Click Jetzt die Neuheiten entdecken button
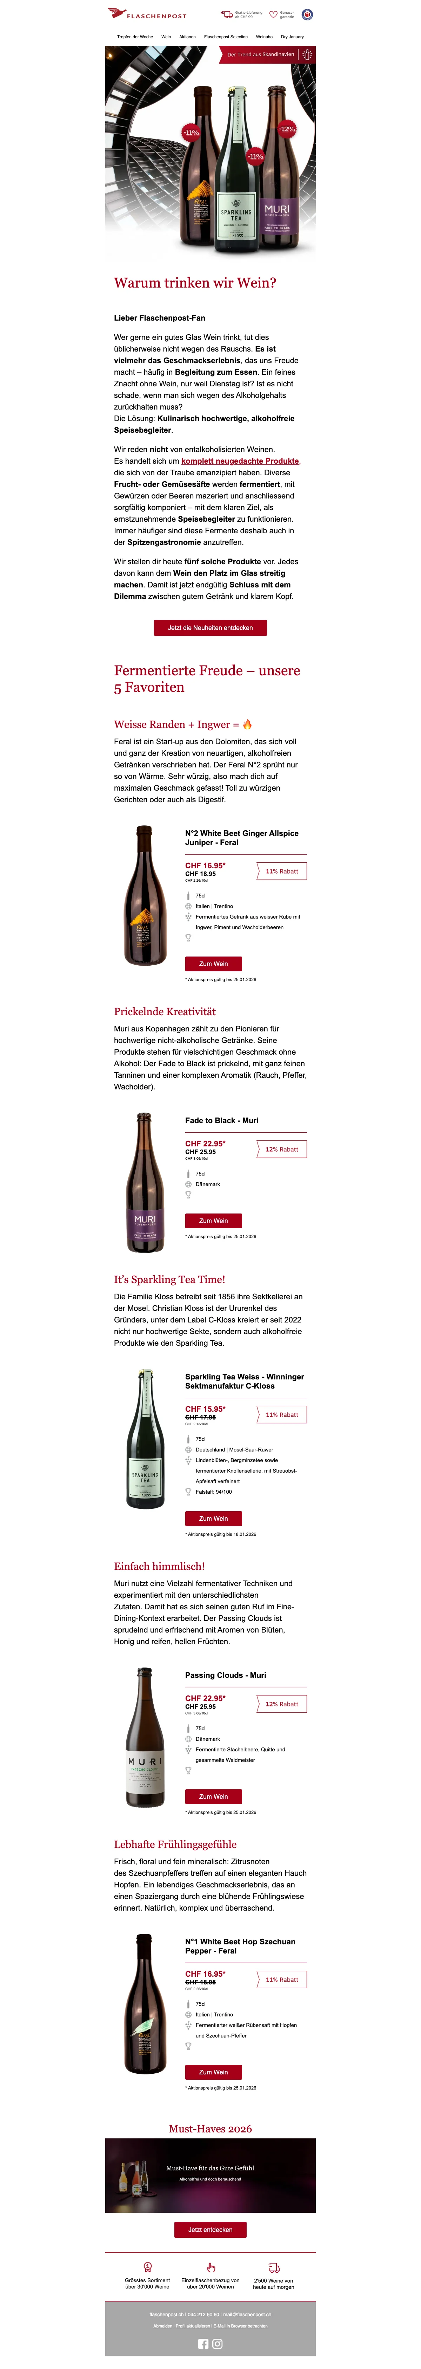This screenshot has height=2369, width=421. (210, 627)
